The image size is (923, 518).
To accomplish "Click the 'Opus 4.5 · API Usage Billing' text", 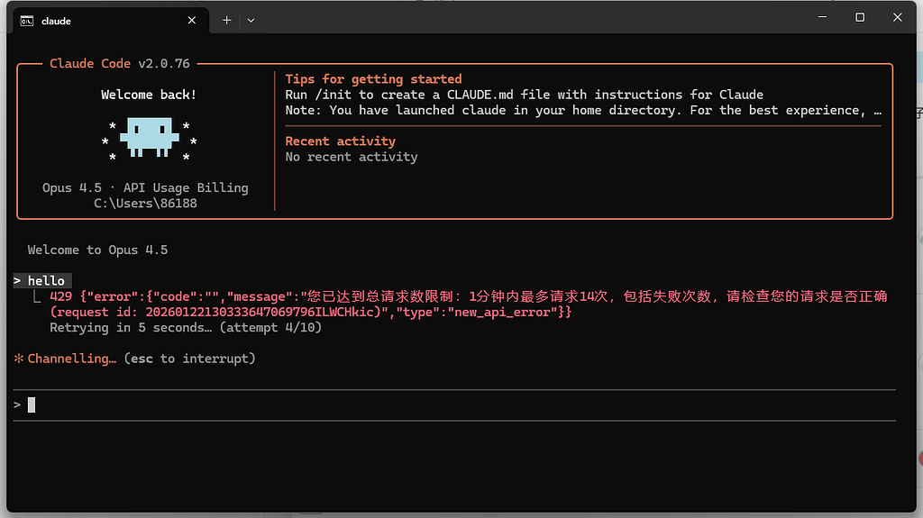I will click(145, 187).
